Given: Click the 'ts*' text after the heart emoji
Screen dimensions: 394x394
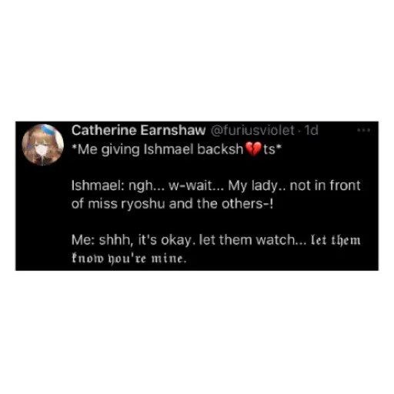Looking at the screenshot, I should pos(272,149).
